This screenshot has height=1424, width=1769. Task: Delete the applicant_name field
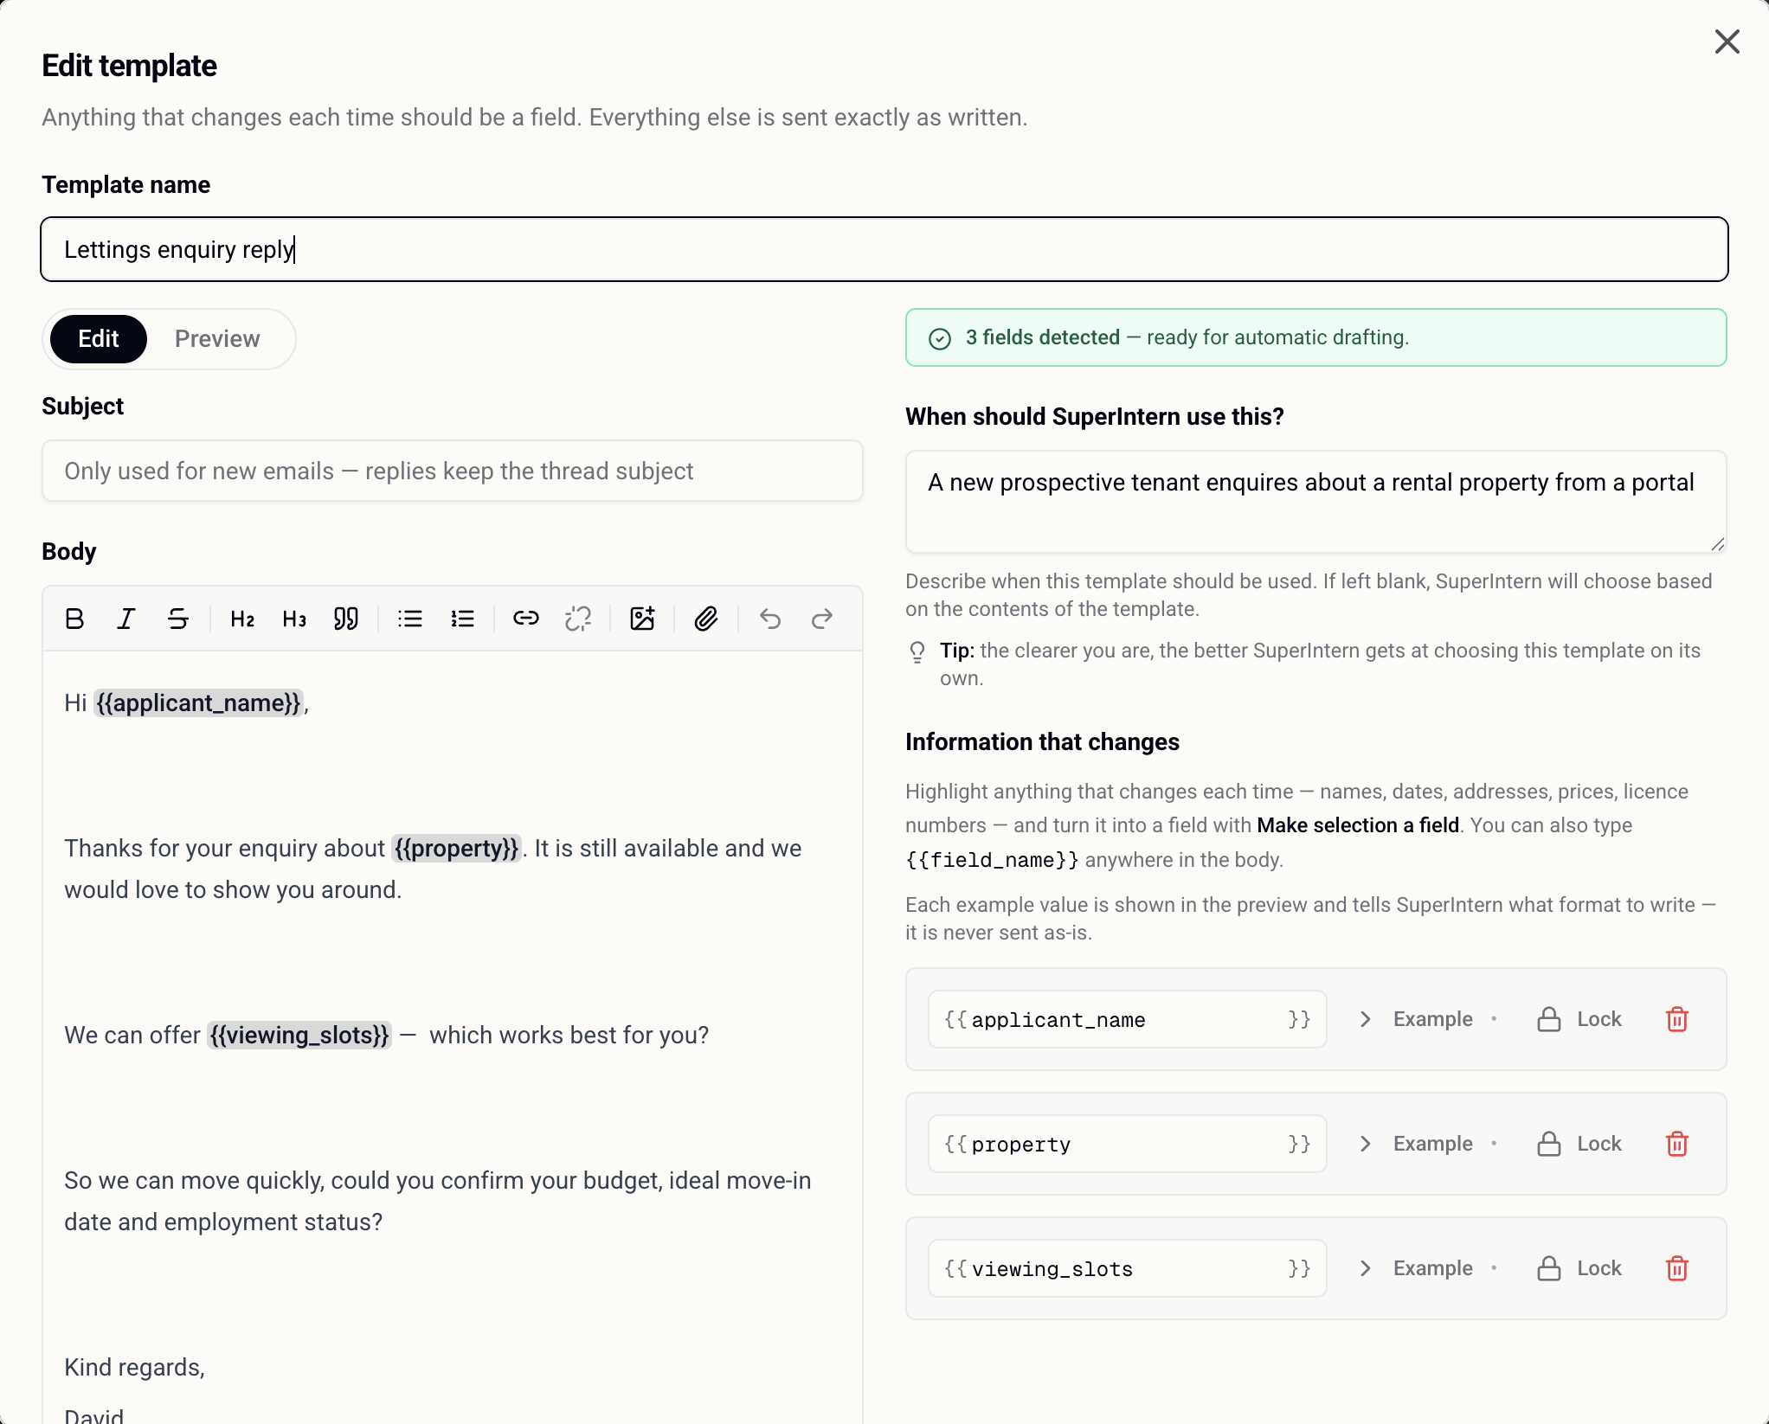[1677, 1019]
